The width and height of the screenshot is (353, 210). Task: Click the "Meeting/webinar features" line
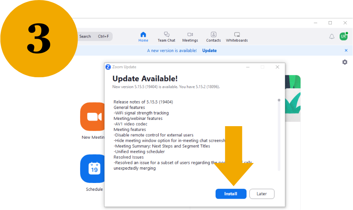point(138,118)
